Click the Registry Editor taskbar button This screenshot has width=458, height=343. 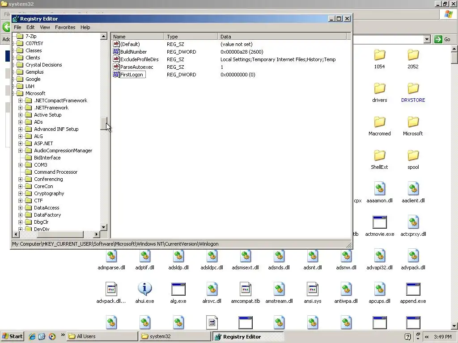tap(248, 337)
